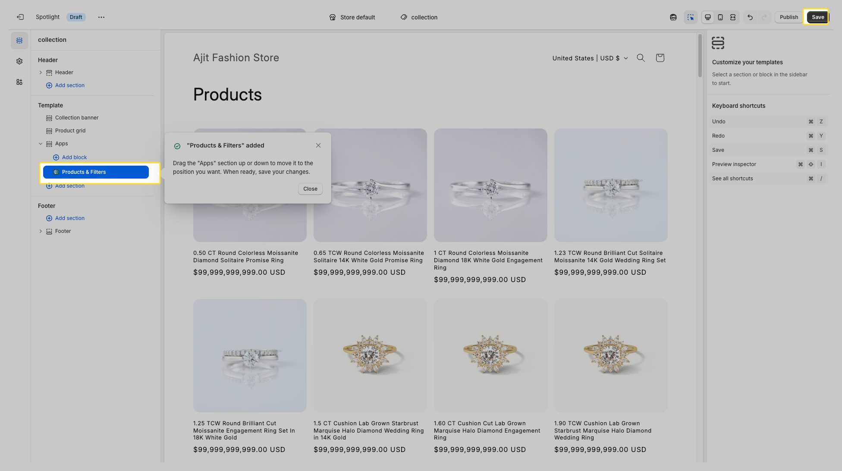Click the Publish button
The width and height of the screenshot is (842, 471).
[x=789, y=17]
